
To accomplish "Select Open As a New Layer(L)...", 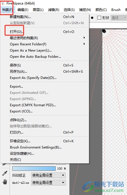I will click(45, 50).
